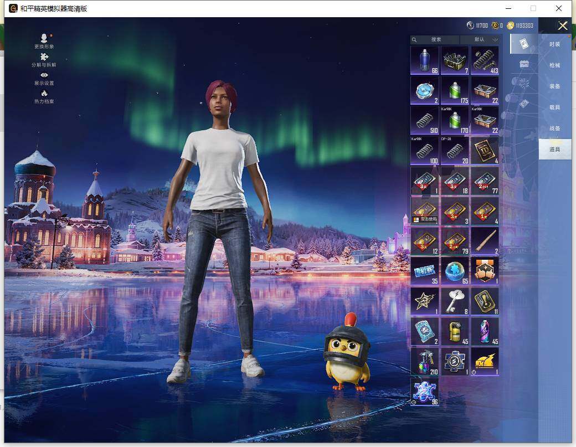This screenshot has width=576, height=447.
Task: Switch to the 枪械 firearms tab
Action: (555, 65)
